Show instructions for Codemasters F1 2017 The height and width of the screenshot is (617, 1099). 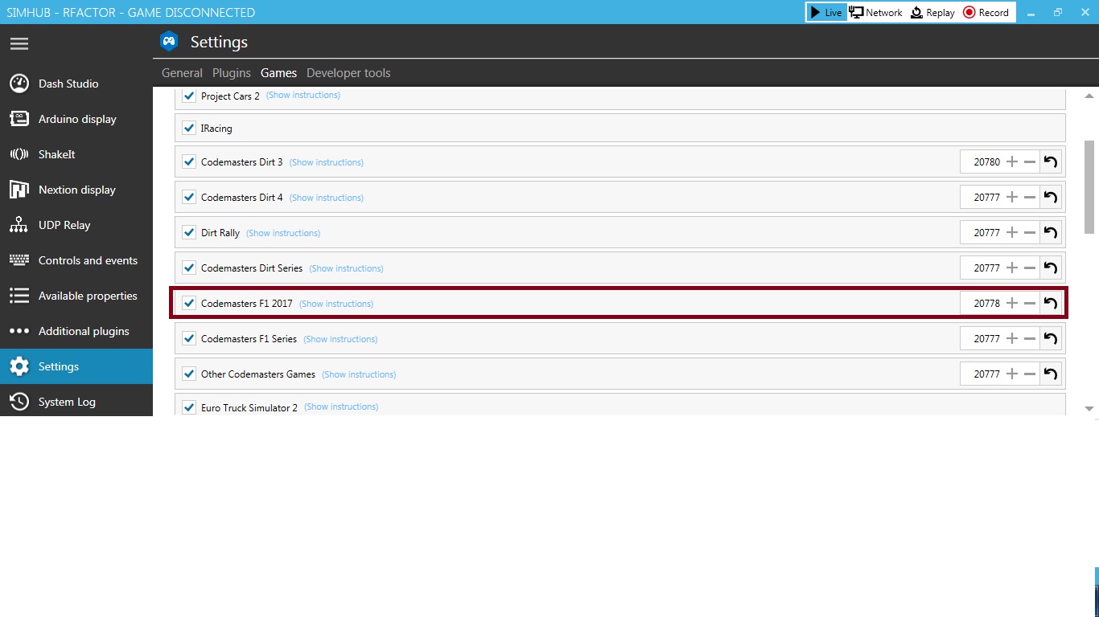pyautogui.click(x=336, y=304)
